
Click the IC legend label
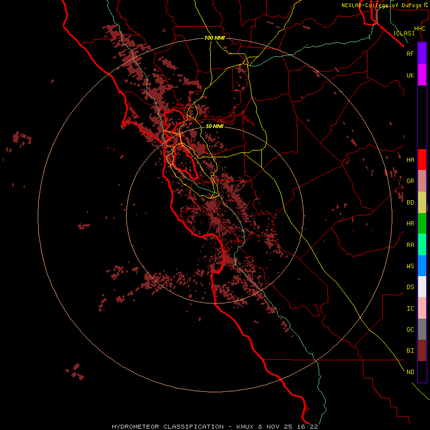click(410, 309)
